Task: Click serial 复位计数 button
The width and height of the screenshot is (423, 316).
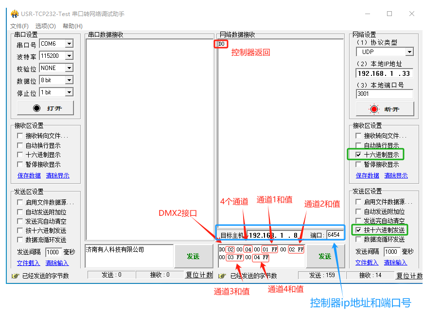Action: click(199, 275)
